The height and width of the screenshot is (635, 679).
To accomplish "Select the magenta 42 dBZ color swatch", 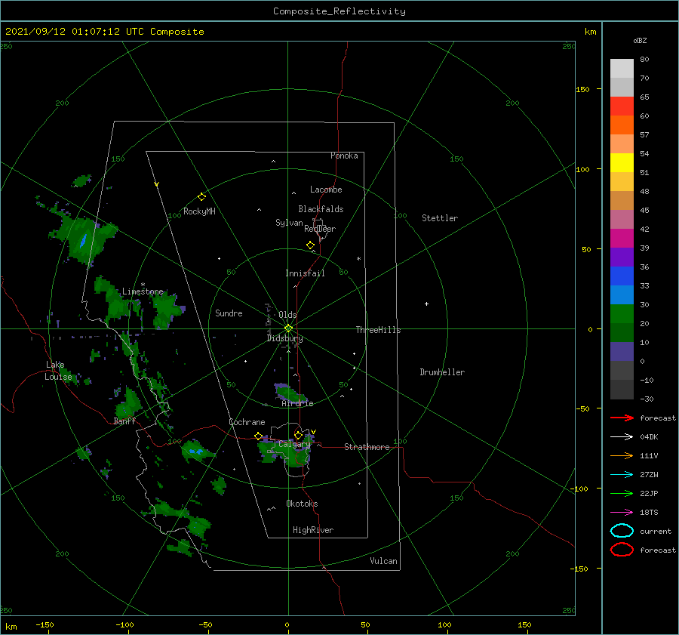I will point(622,238).
